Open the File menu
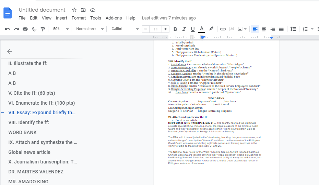Image resolution: width=319 pixels, height=185 pixels. pos(22,18)
